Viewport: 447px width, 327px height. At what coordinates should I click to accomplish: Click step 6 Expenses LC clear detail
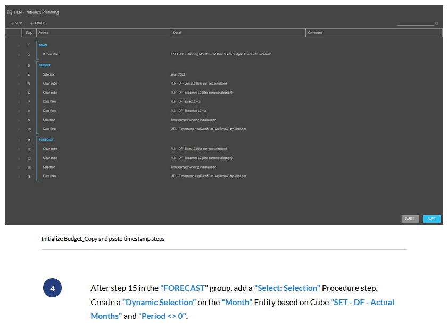(x=202, y=93)
